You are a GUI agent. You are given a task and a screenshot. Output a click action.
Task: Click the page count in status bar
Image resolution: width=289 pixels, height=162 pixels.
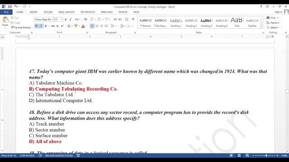pos(9,156)
